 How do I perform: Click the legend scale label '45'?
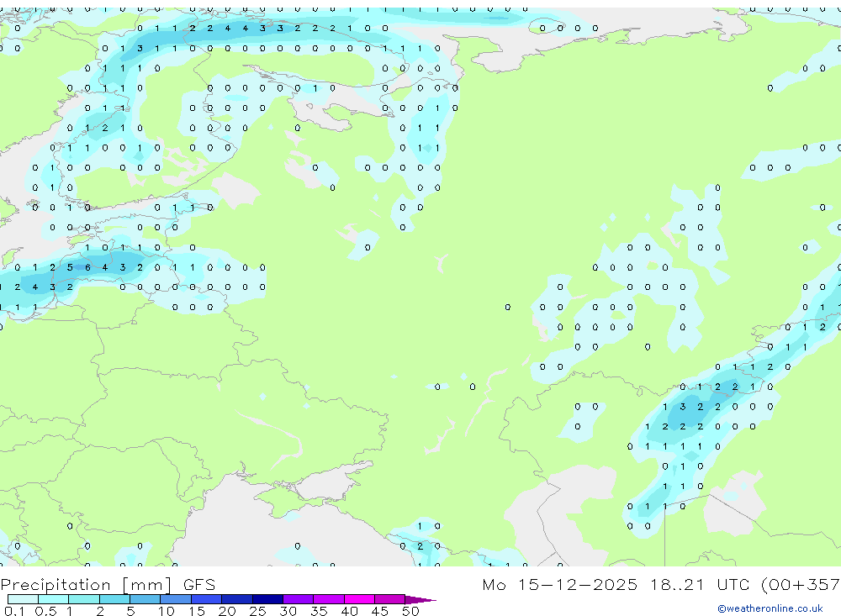(x=380, y=611)
